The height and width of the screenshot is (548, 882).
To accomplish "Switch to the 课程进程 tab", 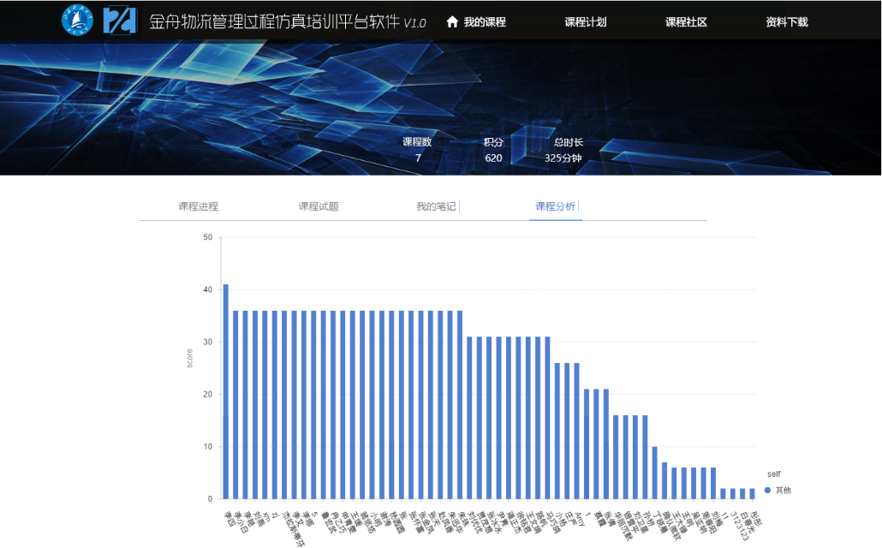I will (x=198, y=206).
